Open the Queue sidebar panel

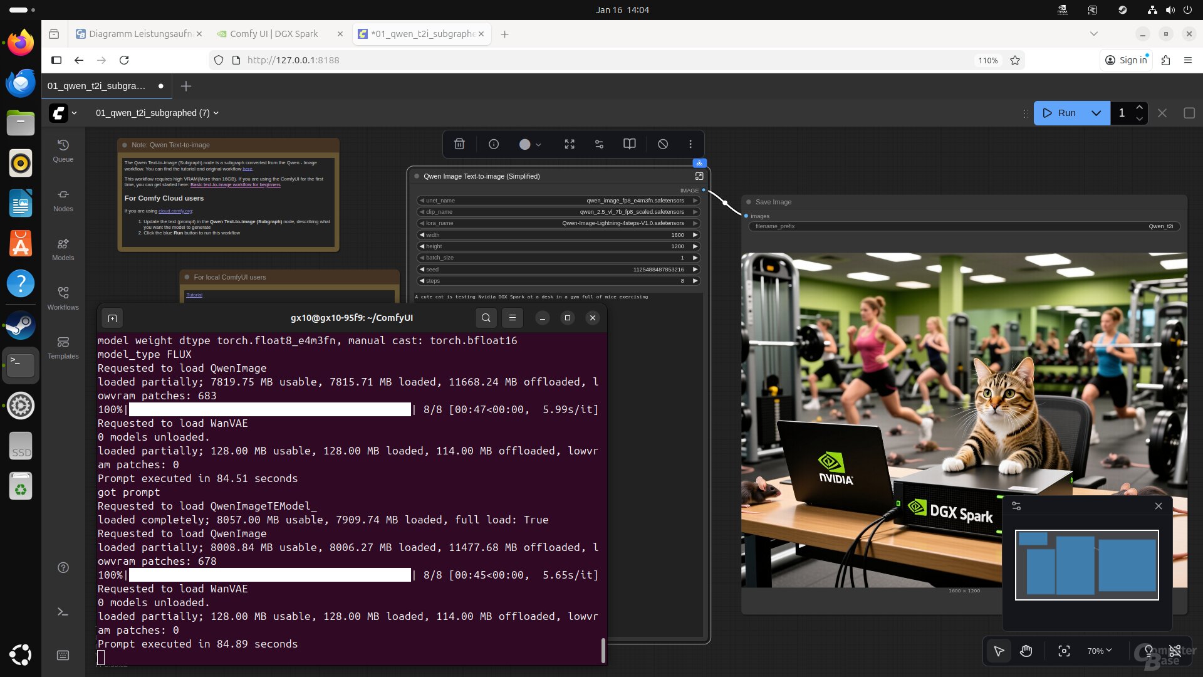tap(63, 150)
